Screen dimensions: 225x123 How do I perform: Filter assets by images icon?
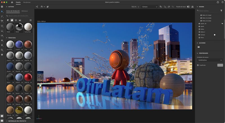pyautogui.click(x=20, y=20)
